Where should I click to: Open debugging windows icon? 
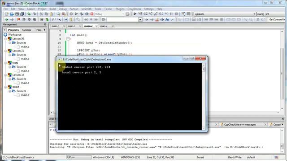click(x=183, y=14)
